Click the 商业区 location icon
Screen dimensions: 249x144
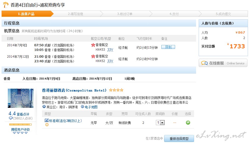[44, 107]
